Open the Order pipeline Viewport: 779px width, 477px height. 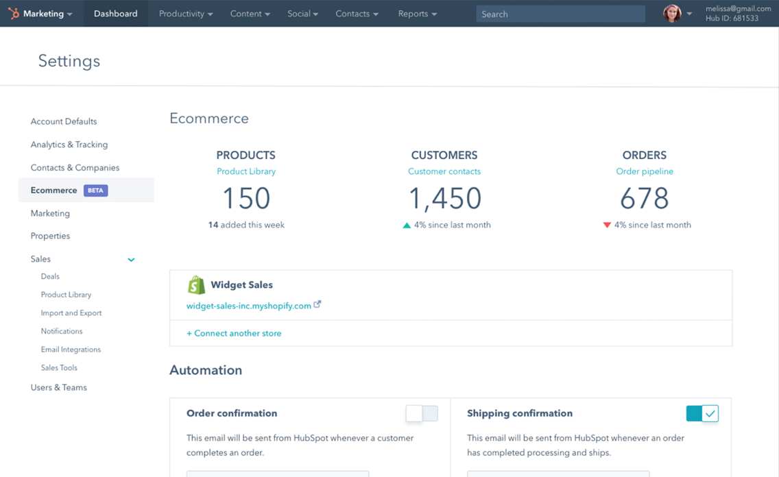[644, 171]
